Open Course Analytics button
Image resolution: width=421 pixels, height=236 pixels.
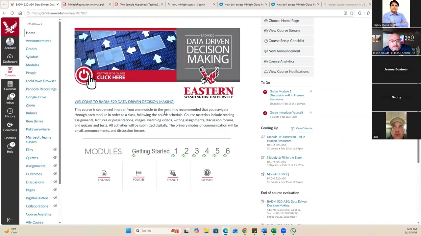point(287,61)
